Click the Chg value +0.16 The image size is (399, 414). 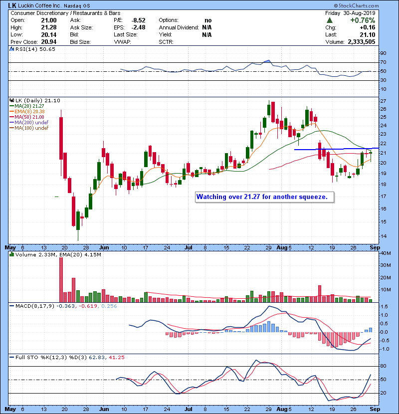pos(367,27)
